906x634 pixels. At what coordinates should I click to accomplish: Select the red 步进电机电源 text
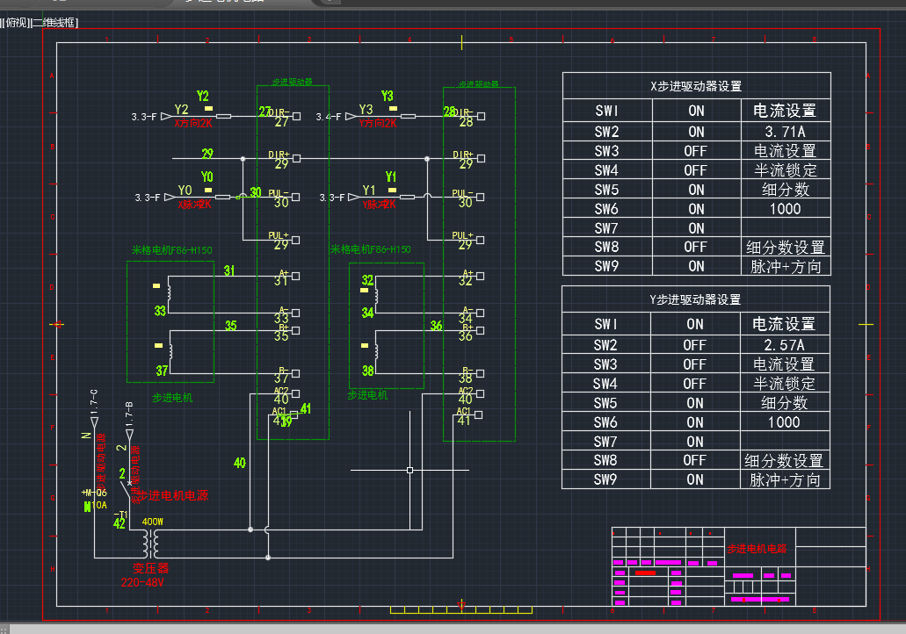tap(172, 495)
